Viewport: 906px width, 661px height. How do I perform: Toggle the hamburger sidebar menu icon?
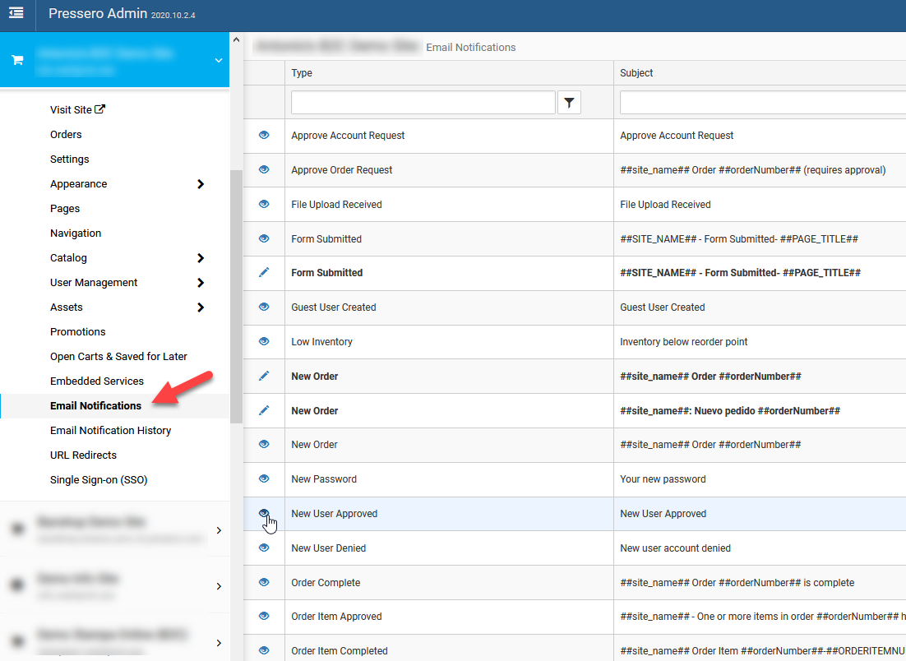pyautogui.click(x=16, y=14)
